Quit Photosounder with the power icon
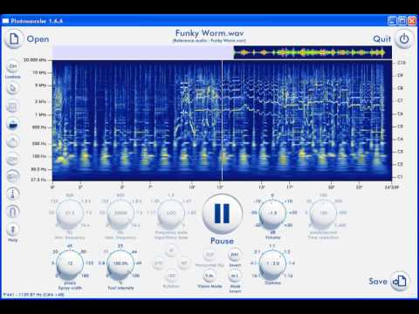This screenshot has width=419, height=314. tap(404, 38)
